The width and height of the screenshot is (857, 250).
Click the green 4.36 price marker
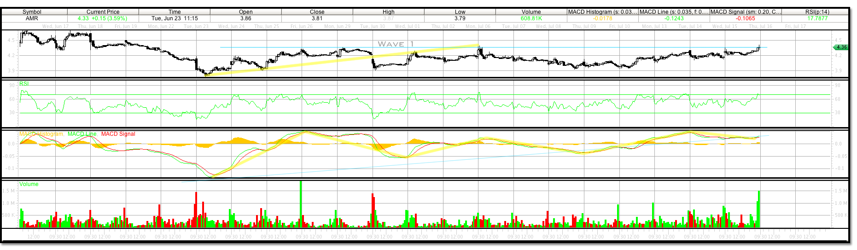click(x=841, y=47)
